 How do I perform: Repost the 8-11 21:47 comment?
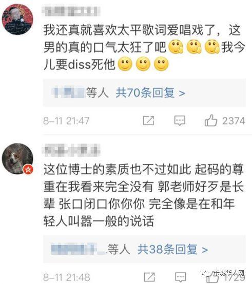(x=148, y=120)
